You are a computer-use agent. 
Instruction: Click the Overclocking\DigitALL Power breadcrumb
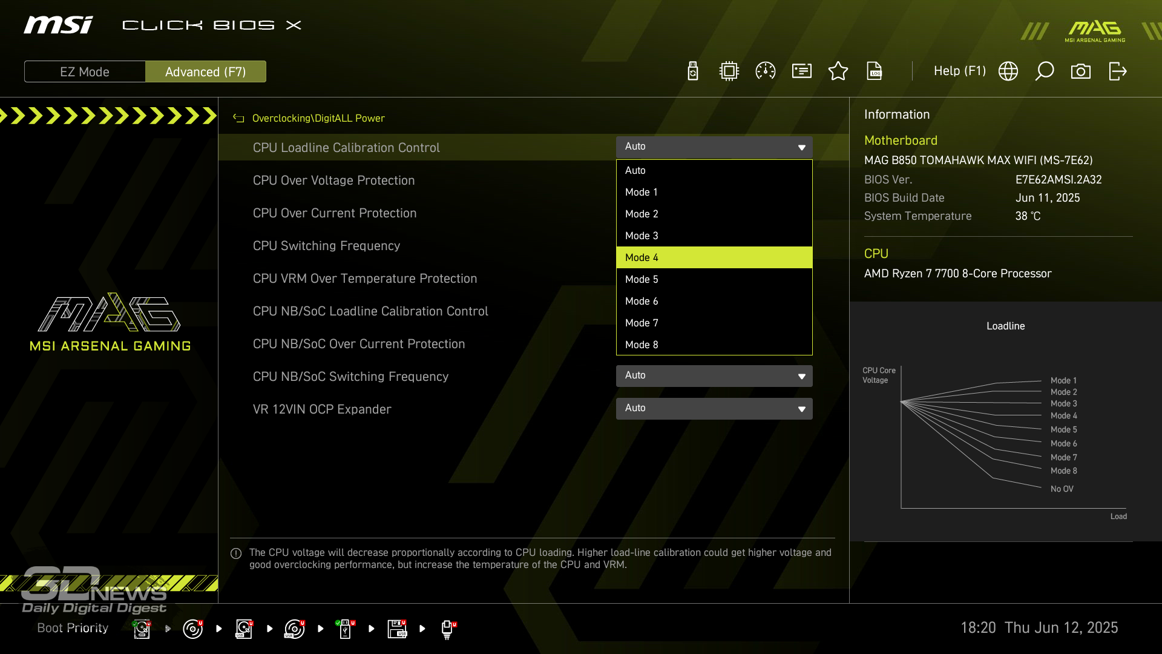click(318, 118)
